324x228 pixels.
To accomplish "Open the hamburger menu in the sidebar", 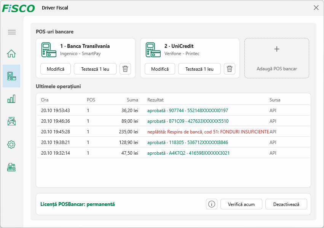I will click(x=12, y=32).
